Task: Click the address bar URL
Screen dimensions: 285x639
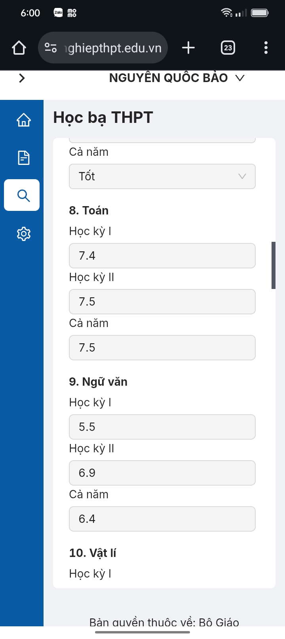Action: click(x=113, y=48)
